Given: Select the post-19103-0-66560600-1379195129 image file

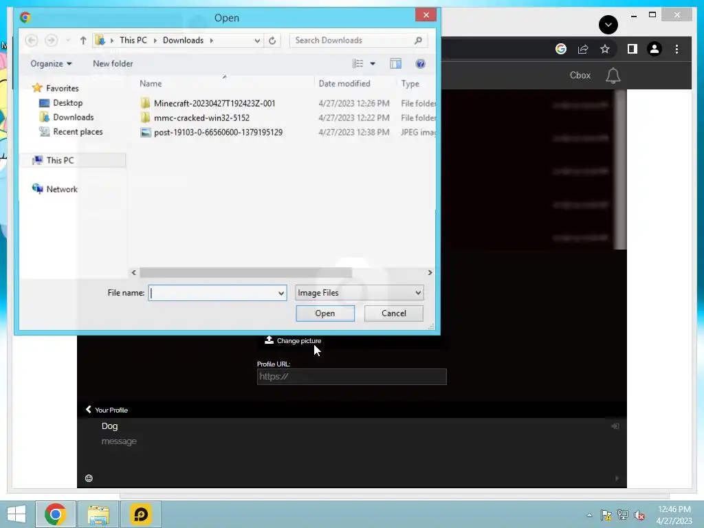Looking at the screenshot, I should (x=218, y=132).
